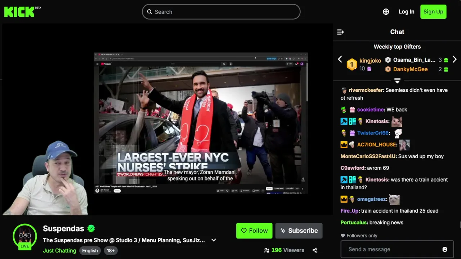Open gifter Osama_Bin_La... profile
Screen dimensions: 461x259
(414, 60)
